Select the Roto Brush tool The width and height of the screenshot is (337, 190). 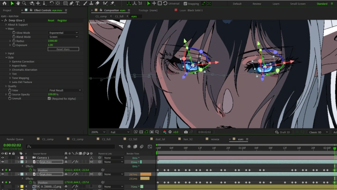105,3
